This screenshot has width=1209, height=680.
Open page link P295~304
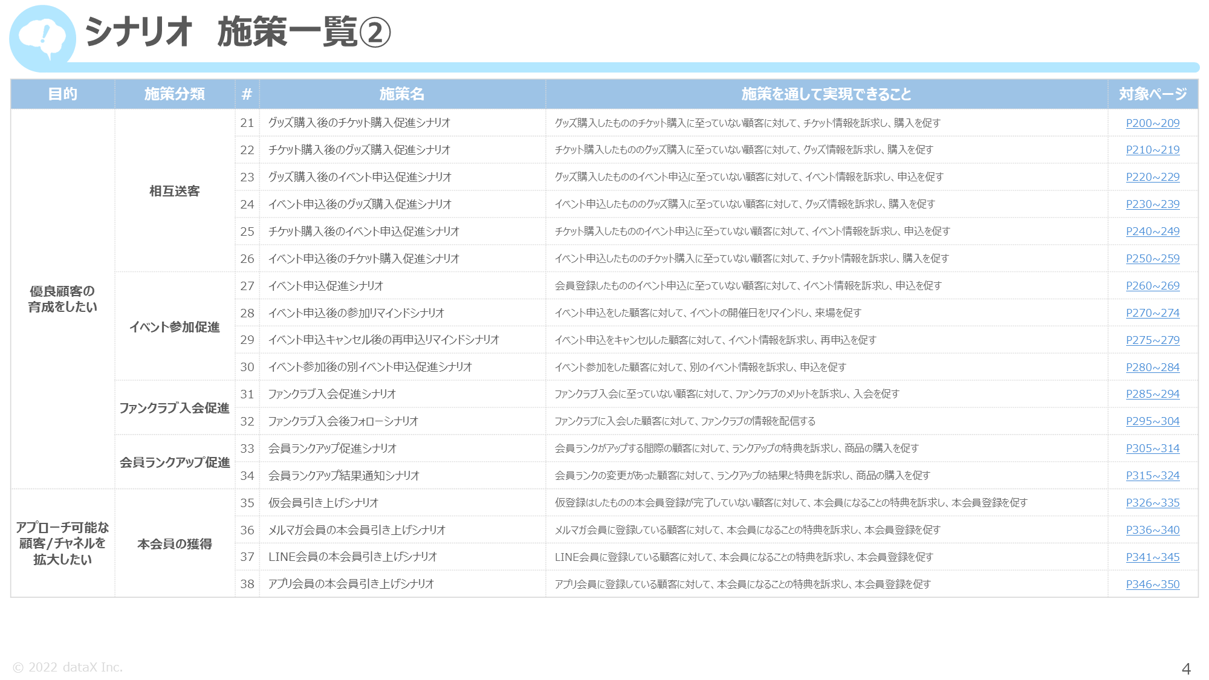[1152, 421]
